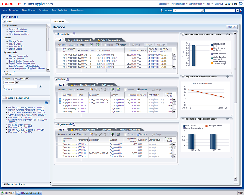Open help for the Orders section
The height and width of the screenshot is (195, 244).
[x=67, y=80]
